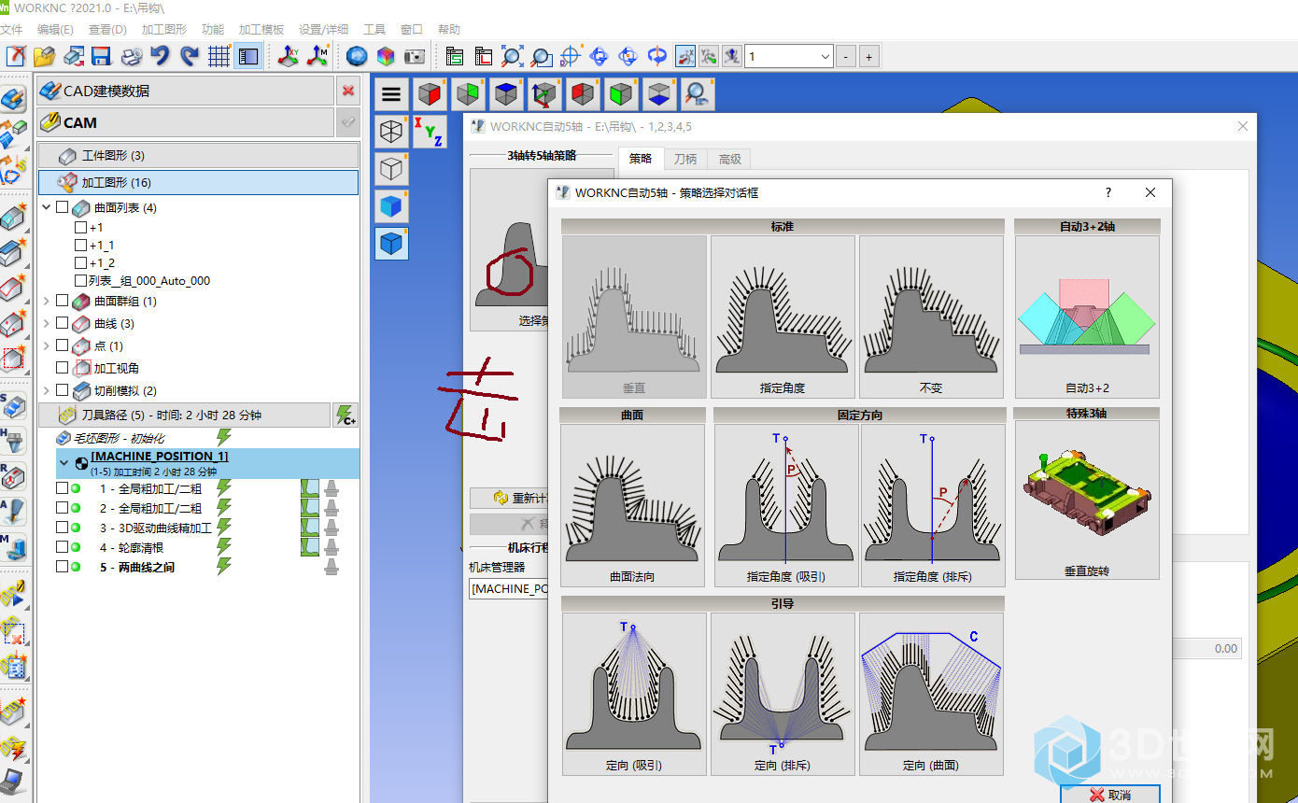
Task: Expand the 切削模拟 (2) tree node
Action: (47, 390)
